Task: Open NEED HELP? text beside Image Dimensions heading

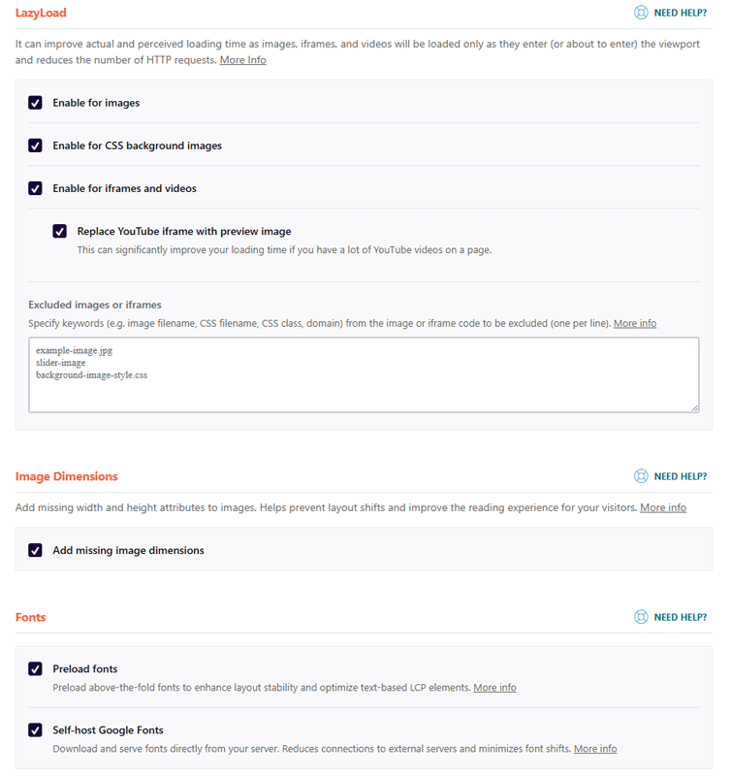Action: pyautogui.click(x=681, y=476)
